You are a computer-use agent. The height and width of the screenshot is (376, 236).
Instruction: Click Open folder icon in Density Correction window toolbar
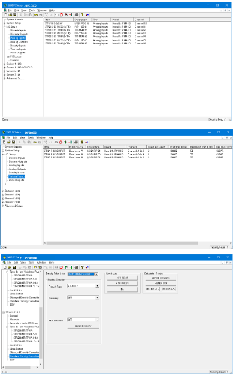point(10,267)
